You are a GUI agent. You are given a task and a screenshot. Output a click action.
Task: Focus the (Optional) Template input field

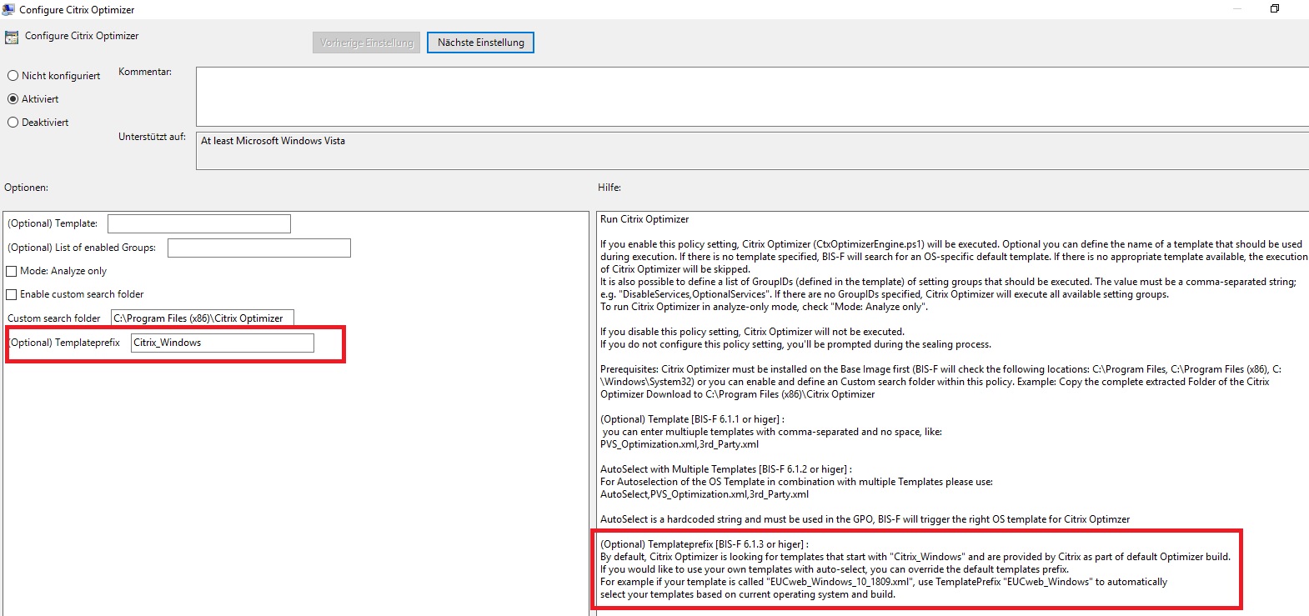click(x=199, y=223)
